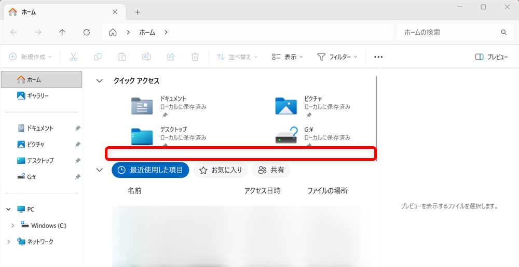519x267 pixels.
Task: Click the Cut scissors icon
Action: click(74, 57)
